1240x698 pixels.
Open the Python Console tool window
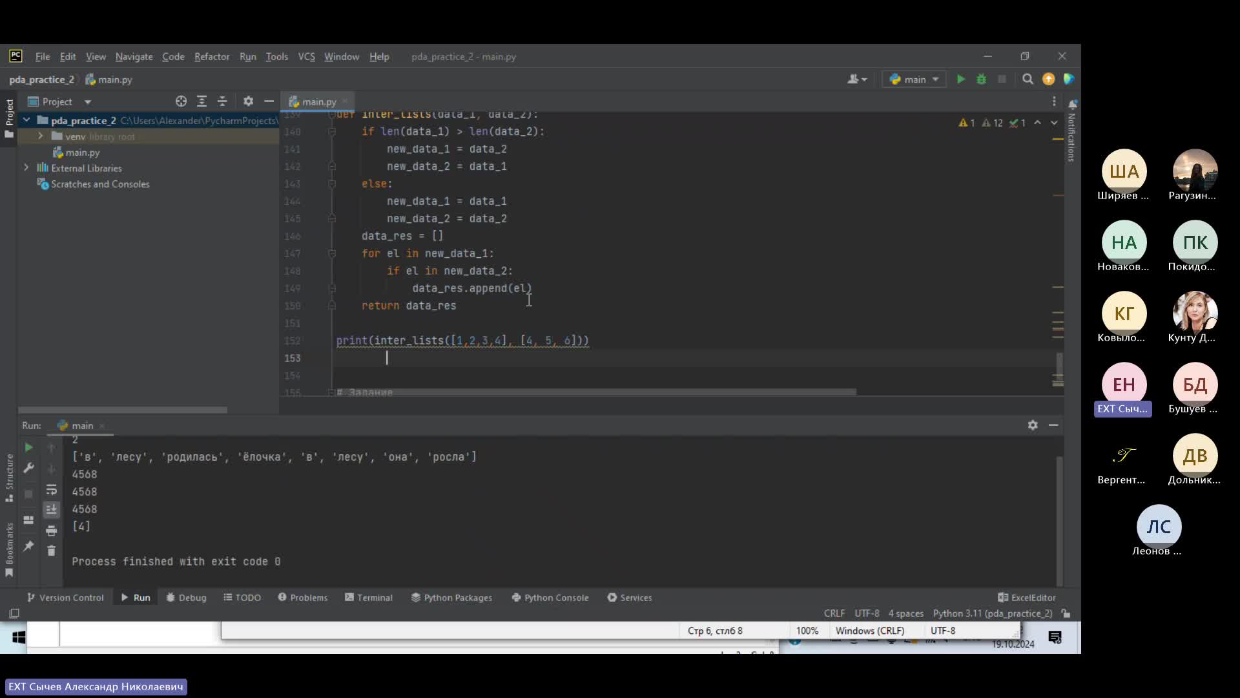[550, 598]
